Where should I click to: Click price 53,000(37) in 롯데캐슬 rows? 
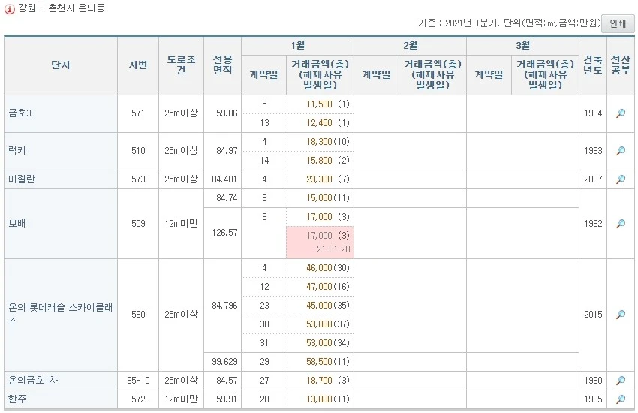pyautogui.click(x=328, y=324)
